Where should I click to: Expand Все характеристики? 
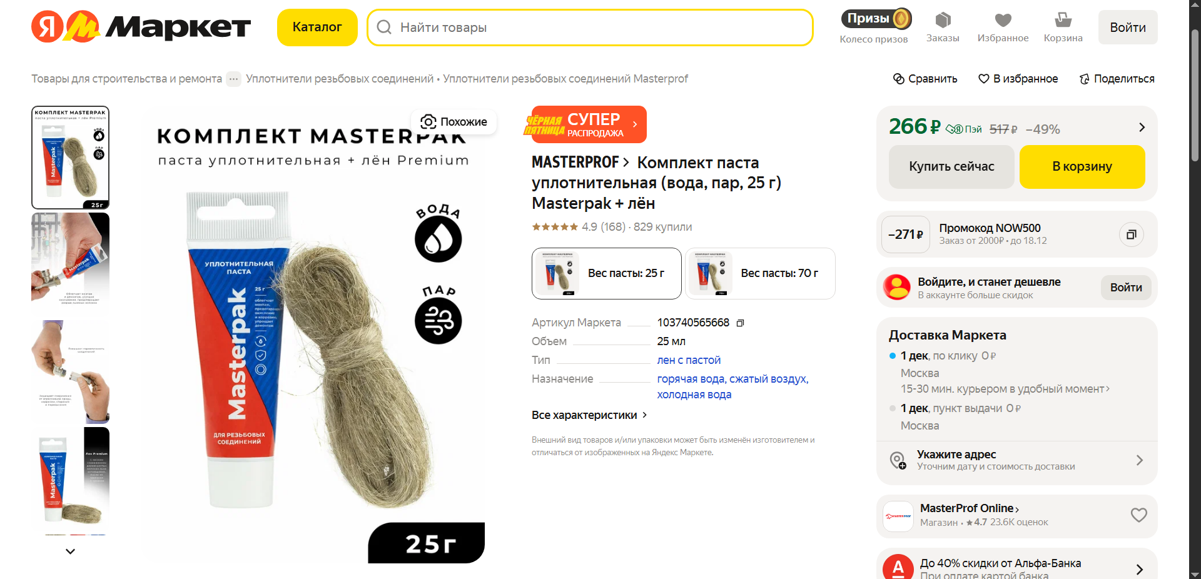(x=589, y=415)
